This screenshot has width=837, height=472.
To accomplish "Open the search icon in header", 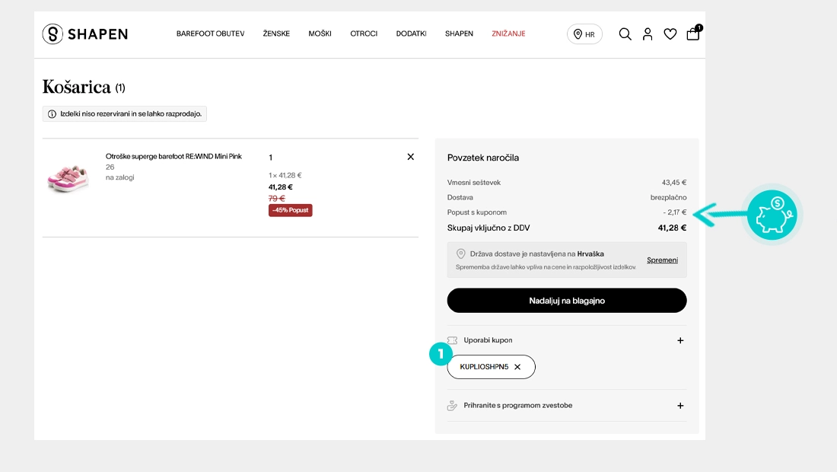I will 625,34.
